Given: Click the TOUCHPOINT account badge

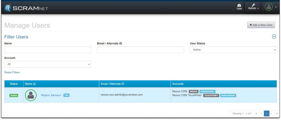Looking at the screenshot, I should (211, 95).
